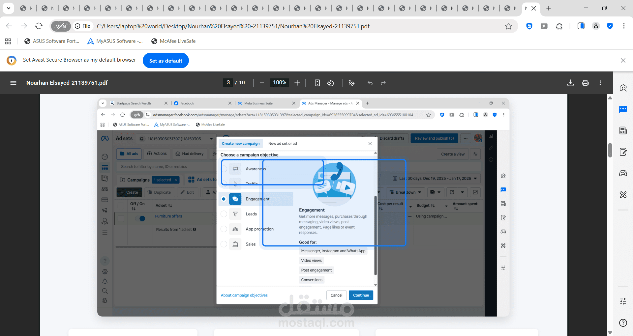633x336 pixels.
Task: Open the browser profile avatar icon
Action: 596,26
